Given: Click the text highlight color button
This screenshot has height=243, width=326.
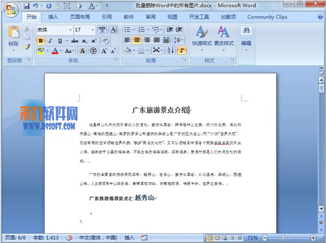Looking at the screenshot, I should [x=41, y=50].
